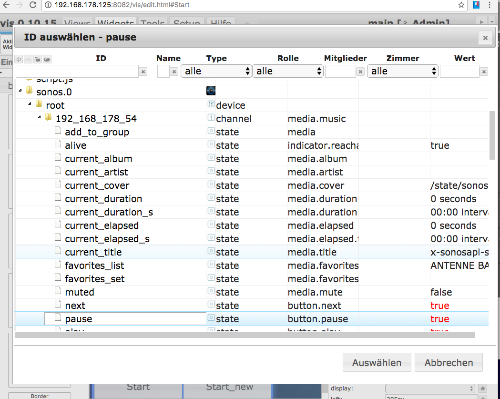The height and width of the screenshot is (399, 500).
Task: Confirm selection with Auswählen button
Action: click(x=377, y=362)
